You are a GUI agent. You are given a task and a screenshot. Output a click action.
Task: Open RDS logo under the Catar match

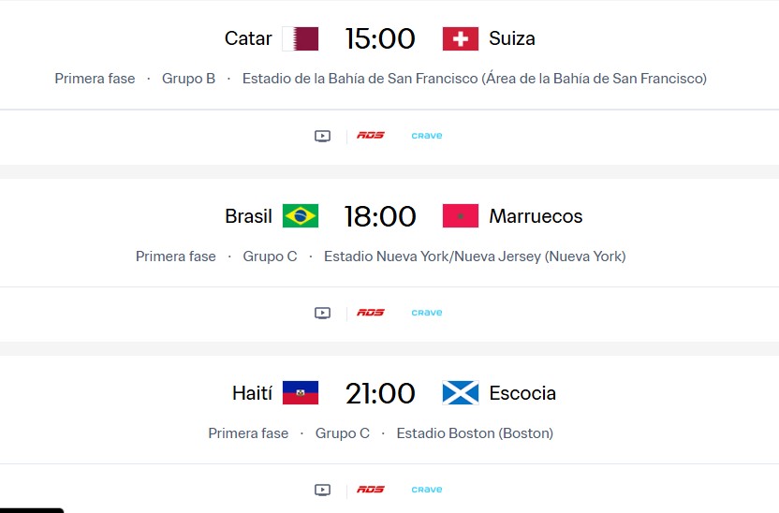371,136
